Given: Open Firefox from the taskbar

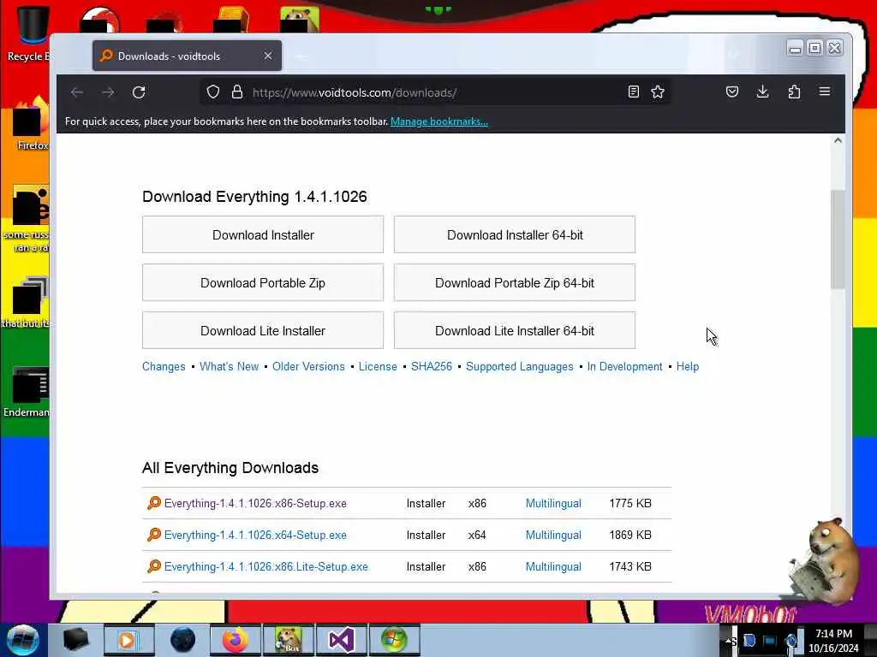Looking at the screenshot, I should 236,640.
